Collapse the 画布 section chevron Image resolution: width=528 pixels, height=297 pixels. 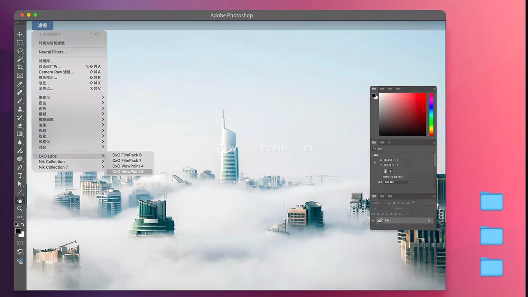click(372, 155)
